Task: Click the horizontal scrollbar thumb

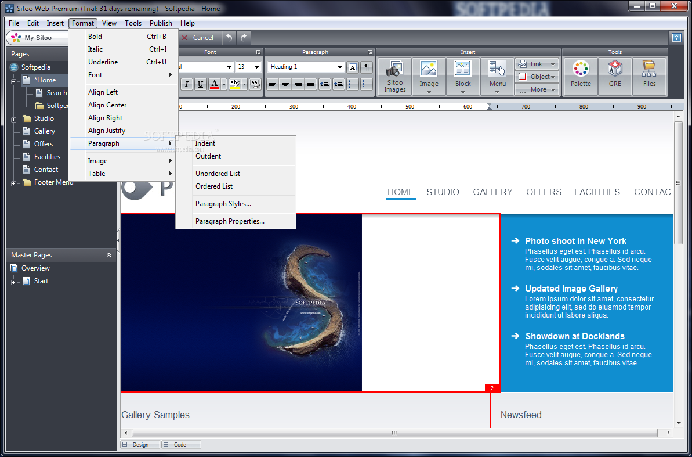Action: click(394, 433)
